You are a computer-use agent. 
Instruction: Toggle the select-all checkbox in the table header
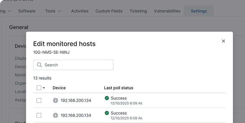39,88
